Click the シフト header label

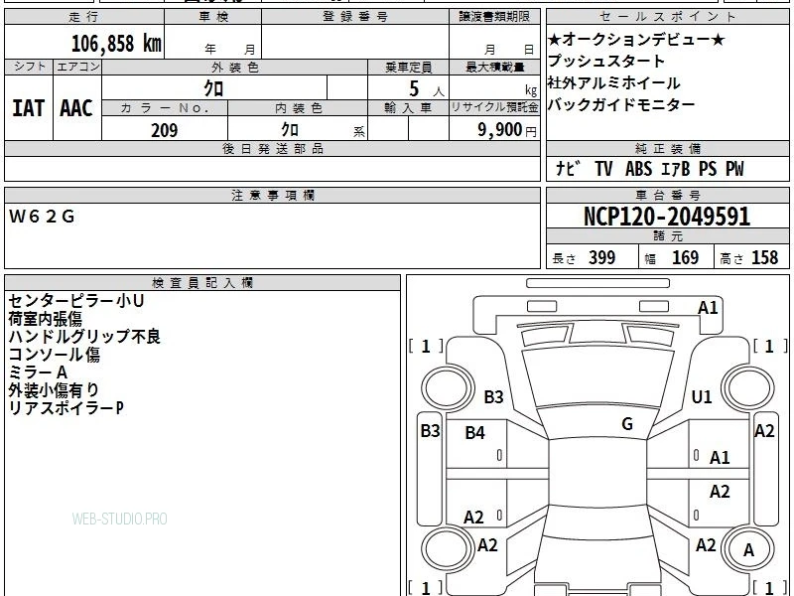29,67
